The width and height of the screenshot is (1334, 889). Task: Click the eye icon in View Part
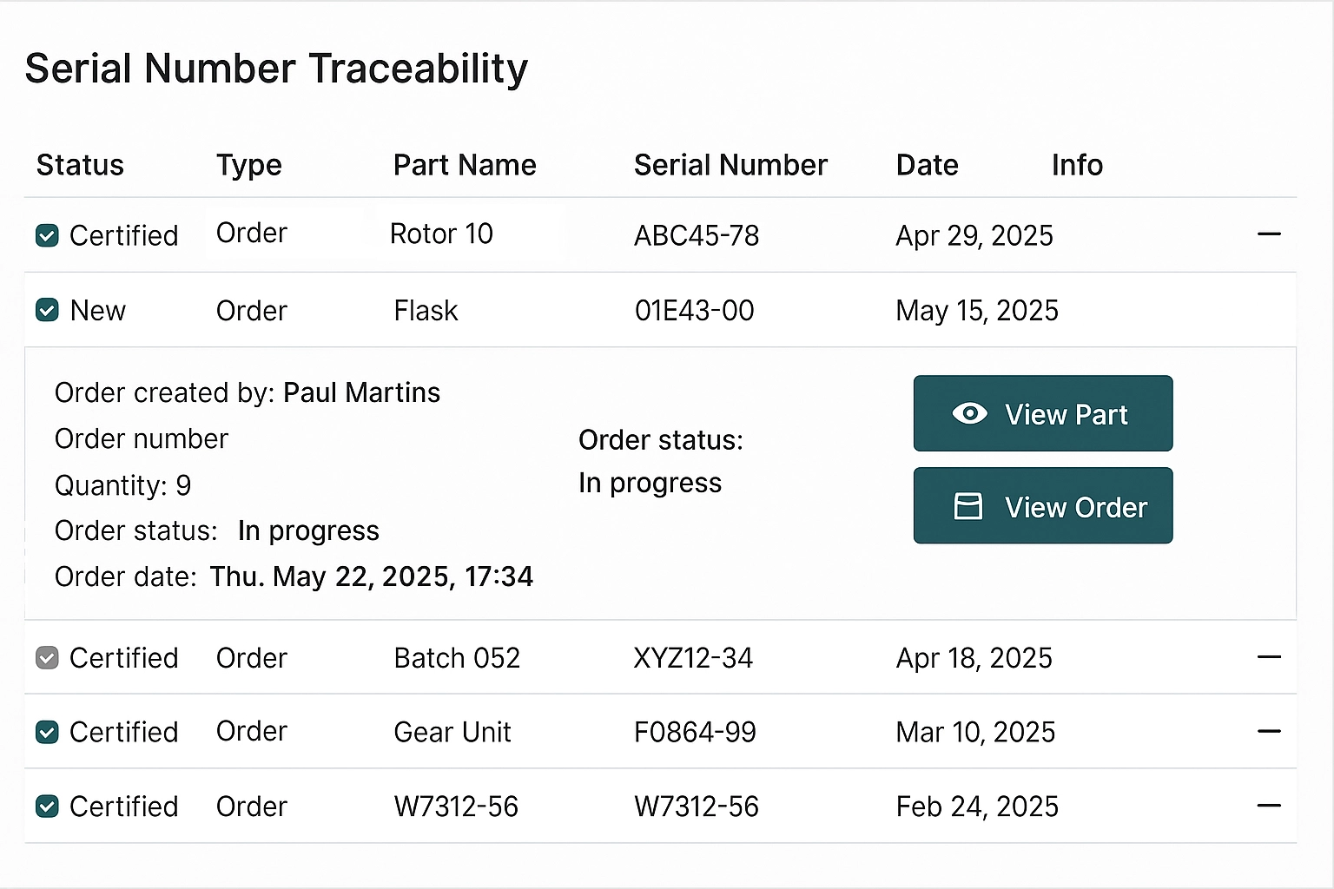[969, 413]
